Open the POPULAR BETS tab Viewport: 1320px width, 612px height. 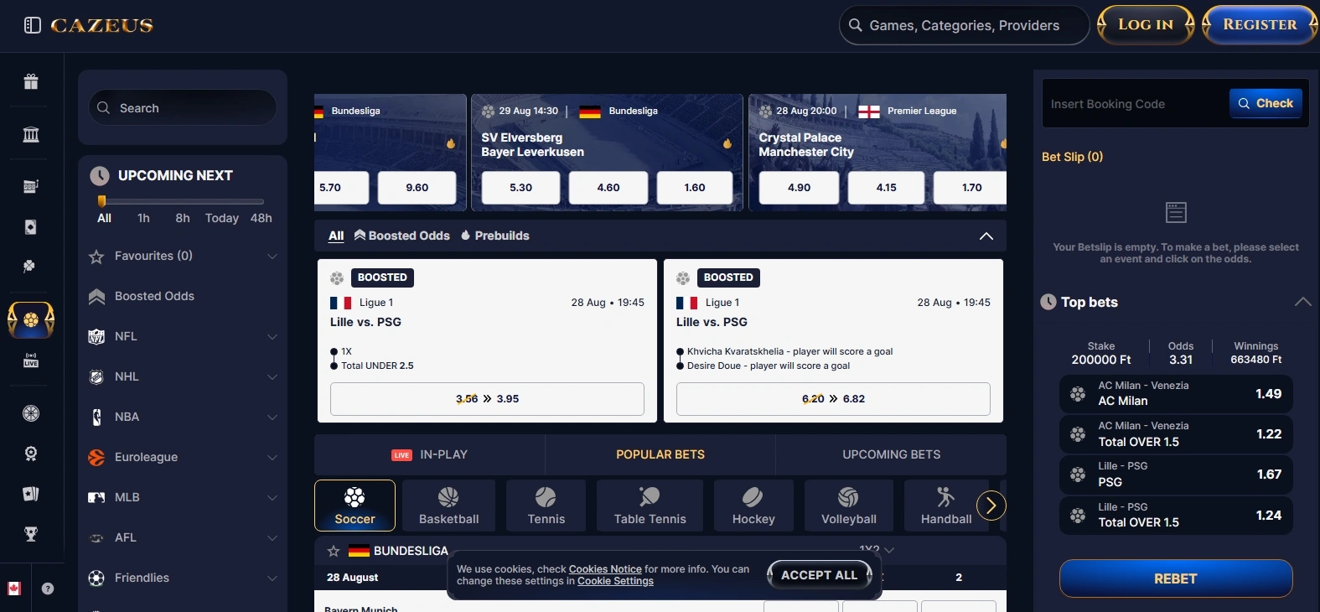660,454
